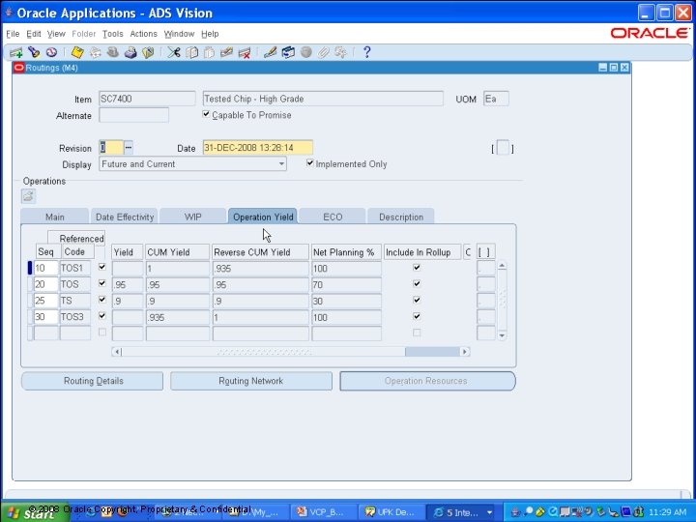Click the Delete record red X icon
This screenshot has width=696, height=522.
click(245, 53)
